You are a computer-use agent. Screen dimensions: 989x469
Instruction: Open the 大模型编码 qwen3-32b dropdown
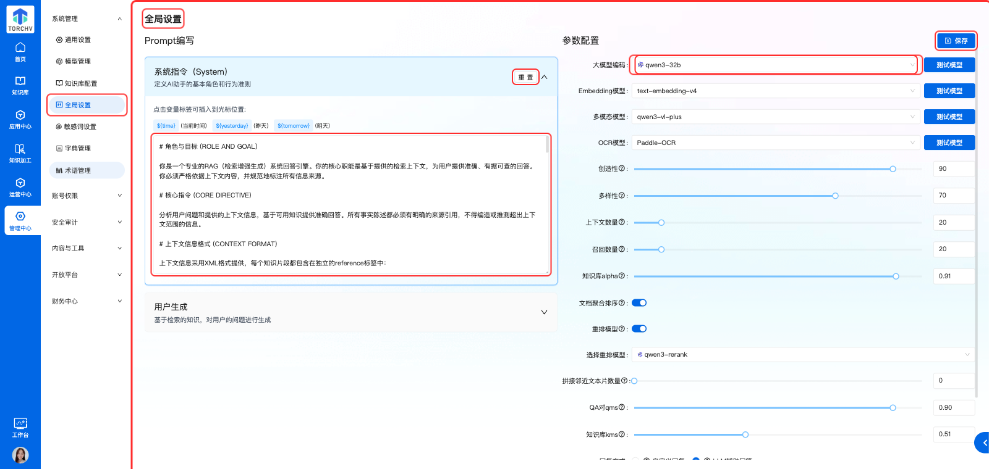pos(776,65)
